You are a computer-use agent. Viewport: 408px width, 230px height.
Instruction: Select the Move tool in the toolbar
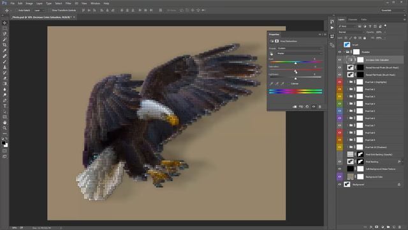4,23
